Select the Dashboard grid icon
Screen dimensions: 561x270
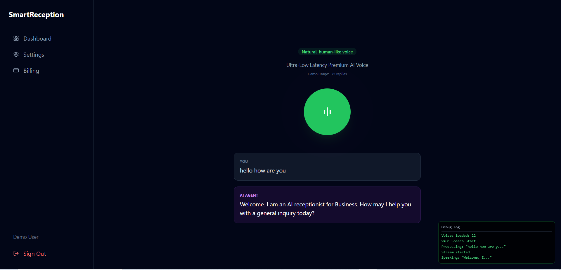click(16, 38)
